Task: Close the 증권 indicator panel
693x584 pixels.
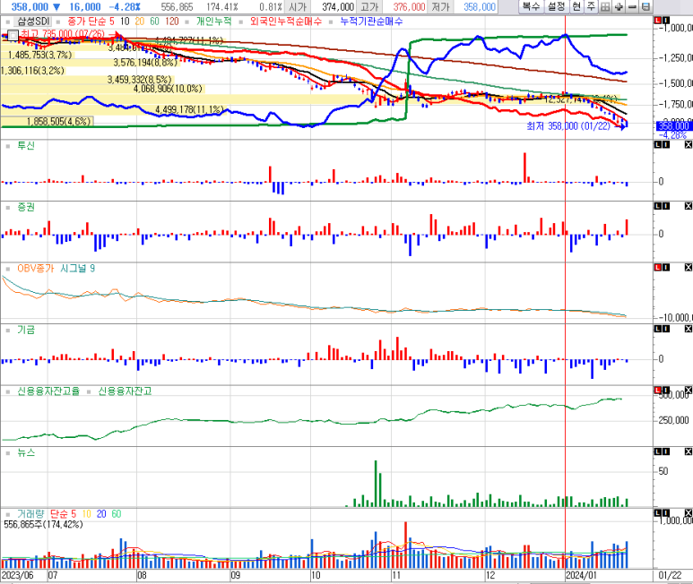Action: click(x=689, y=206)
